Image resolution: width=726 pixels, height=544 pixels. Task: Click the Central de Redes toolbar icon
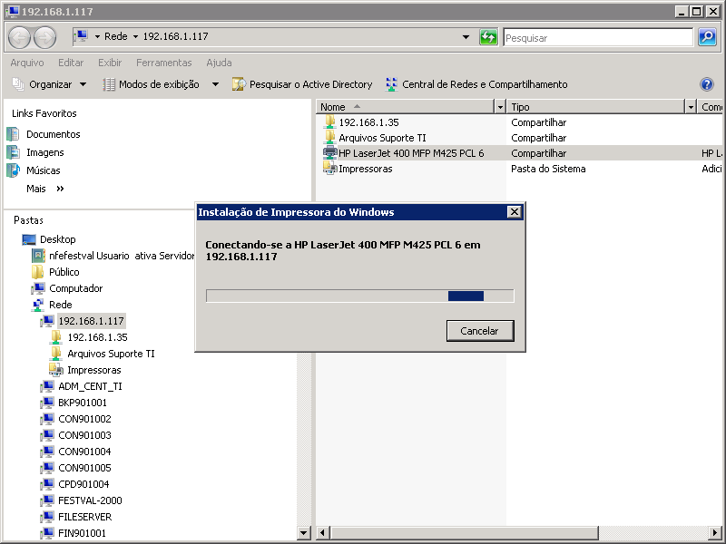392,84
